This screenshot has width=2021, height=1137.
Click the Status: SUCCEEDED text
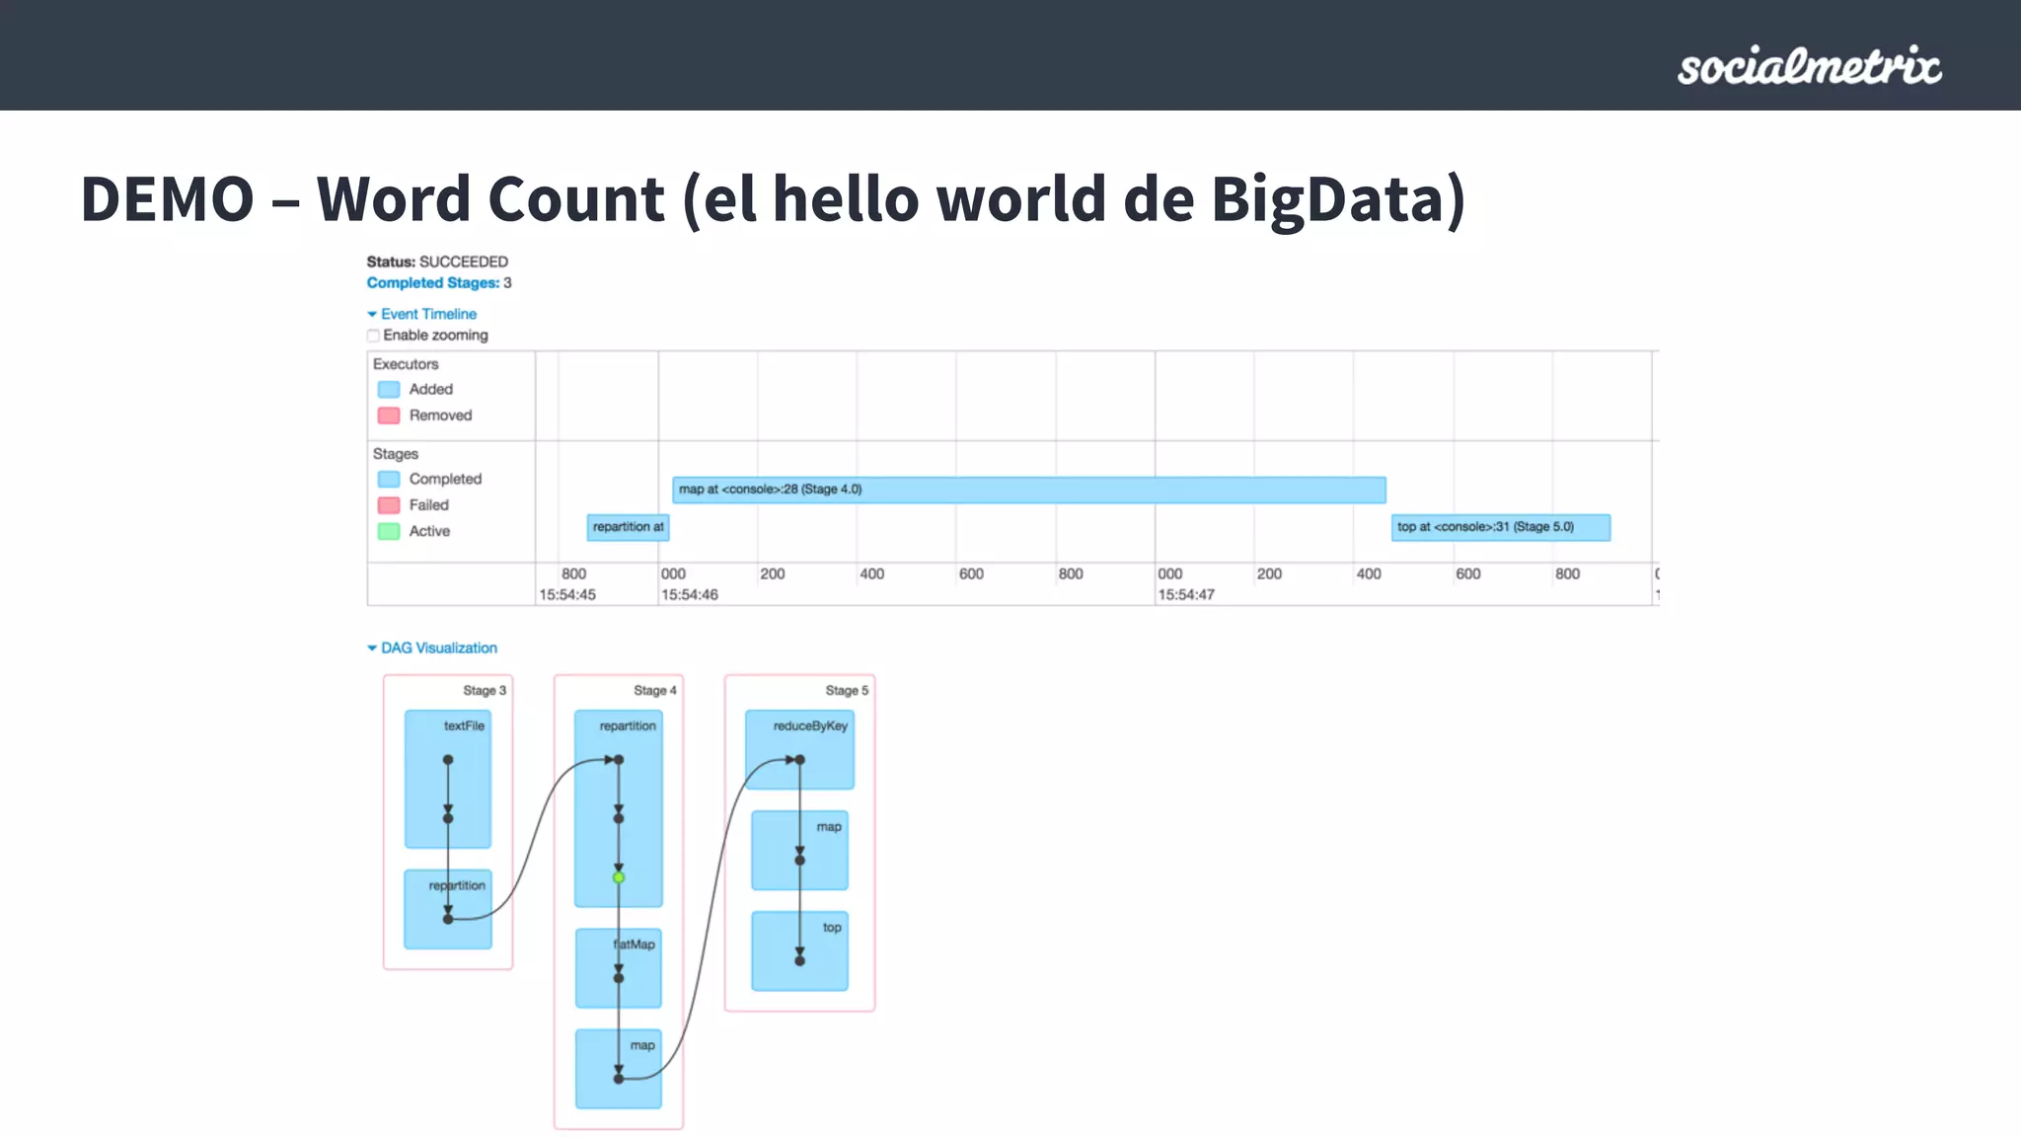[x=437, y=262]
